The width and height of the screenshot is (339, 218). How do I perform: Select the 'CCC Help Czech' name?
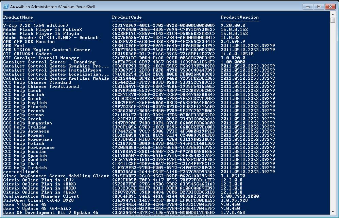(x=22, y=91)
